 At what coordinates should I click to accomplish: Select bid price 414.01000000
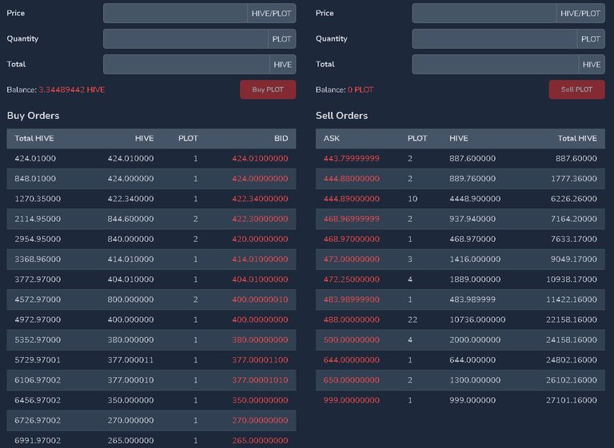pos(260,259)
